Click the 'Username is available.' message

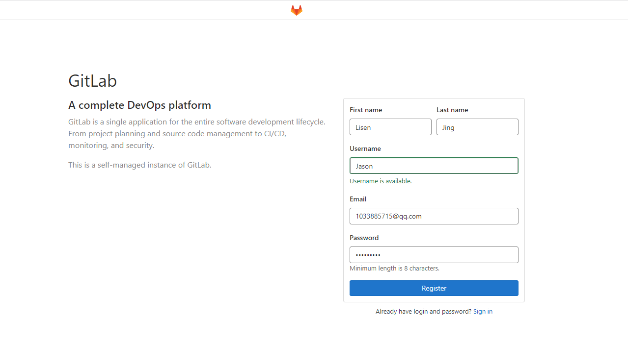point(381,181)
